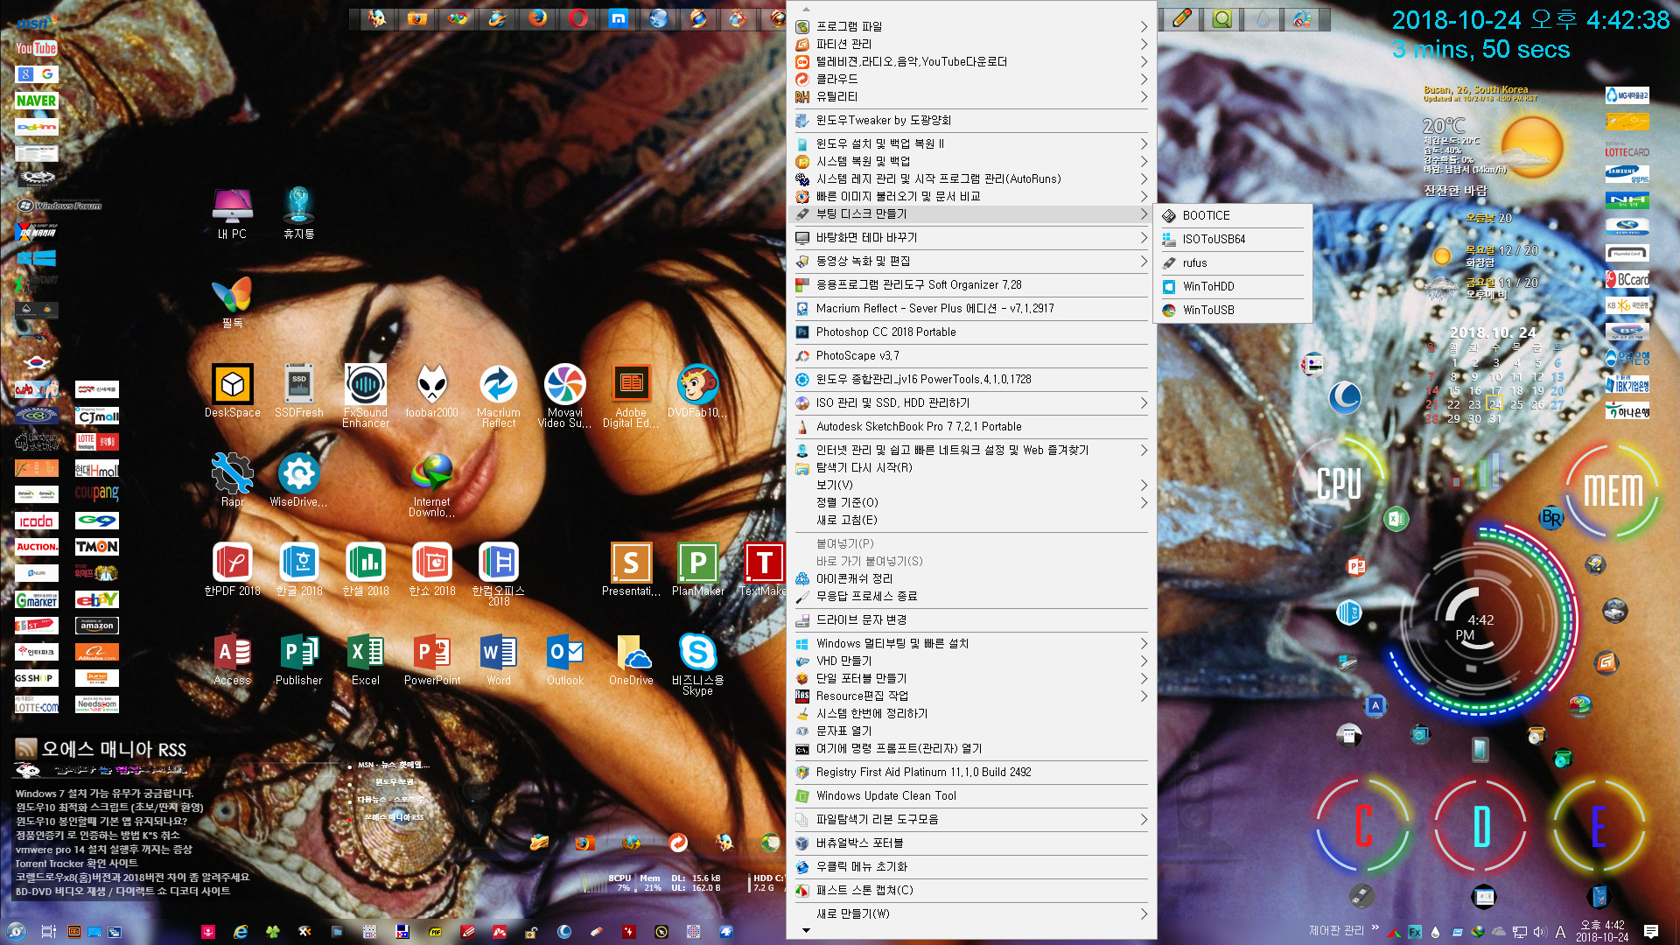Open Internet Download Manager shortcut
Screen dimensions: 1680x945
point(431,485)
